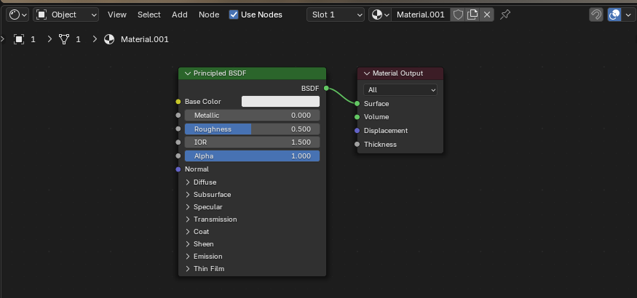
Task: Open the Add menu
Action: [179, 15]
